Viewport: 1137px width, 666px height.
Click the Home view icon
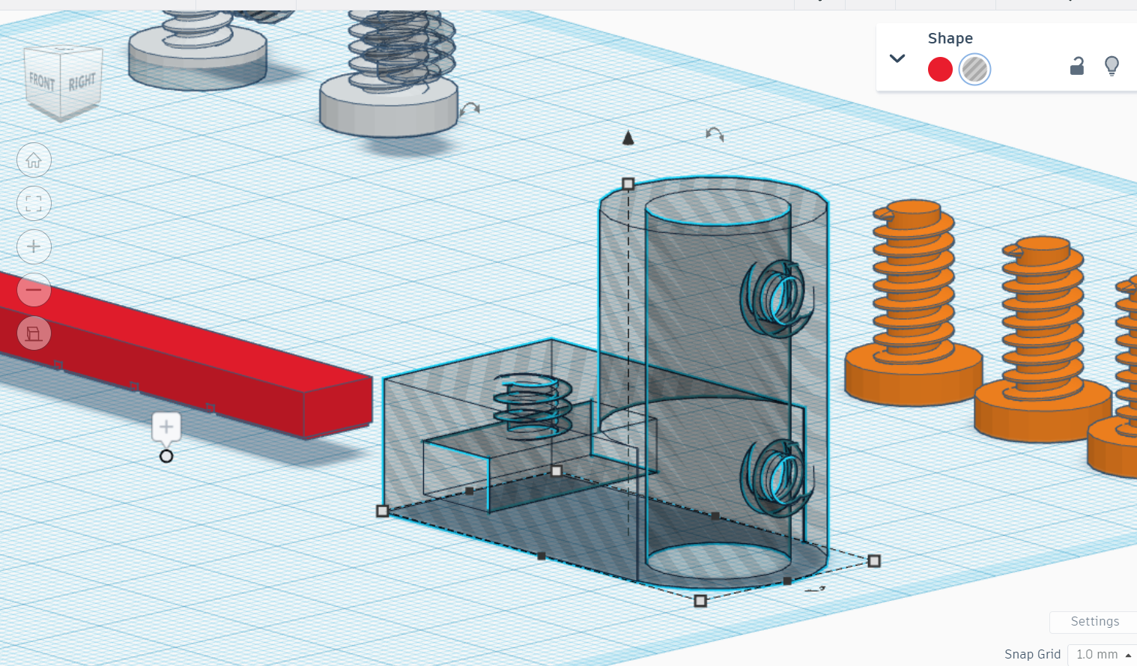point(34,160)
